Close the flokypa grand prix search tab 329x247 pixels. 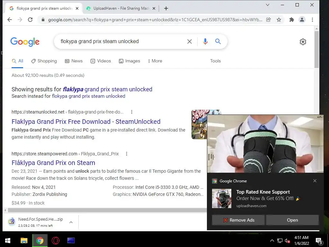pos(77,8)
